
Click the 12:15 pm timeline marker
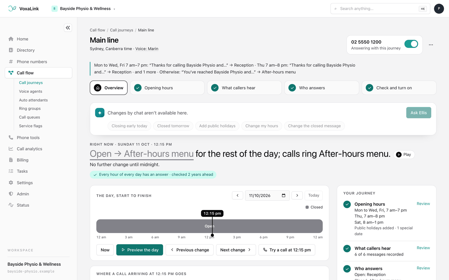click(x=212, y=213)
